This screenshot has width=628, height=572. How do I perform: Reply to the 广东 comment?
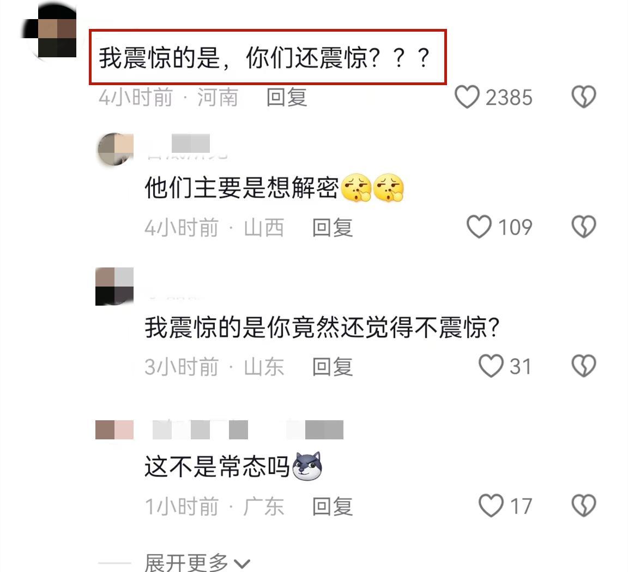click(333, 506)
